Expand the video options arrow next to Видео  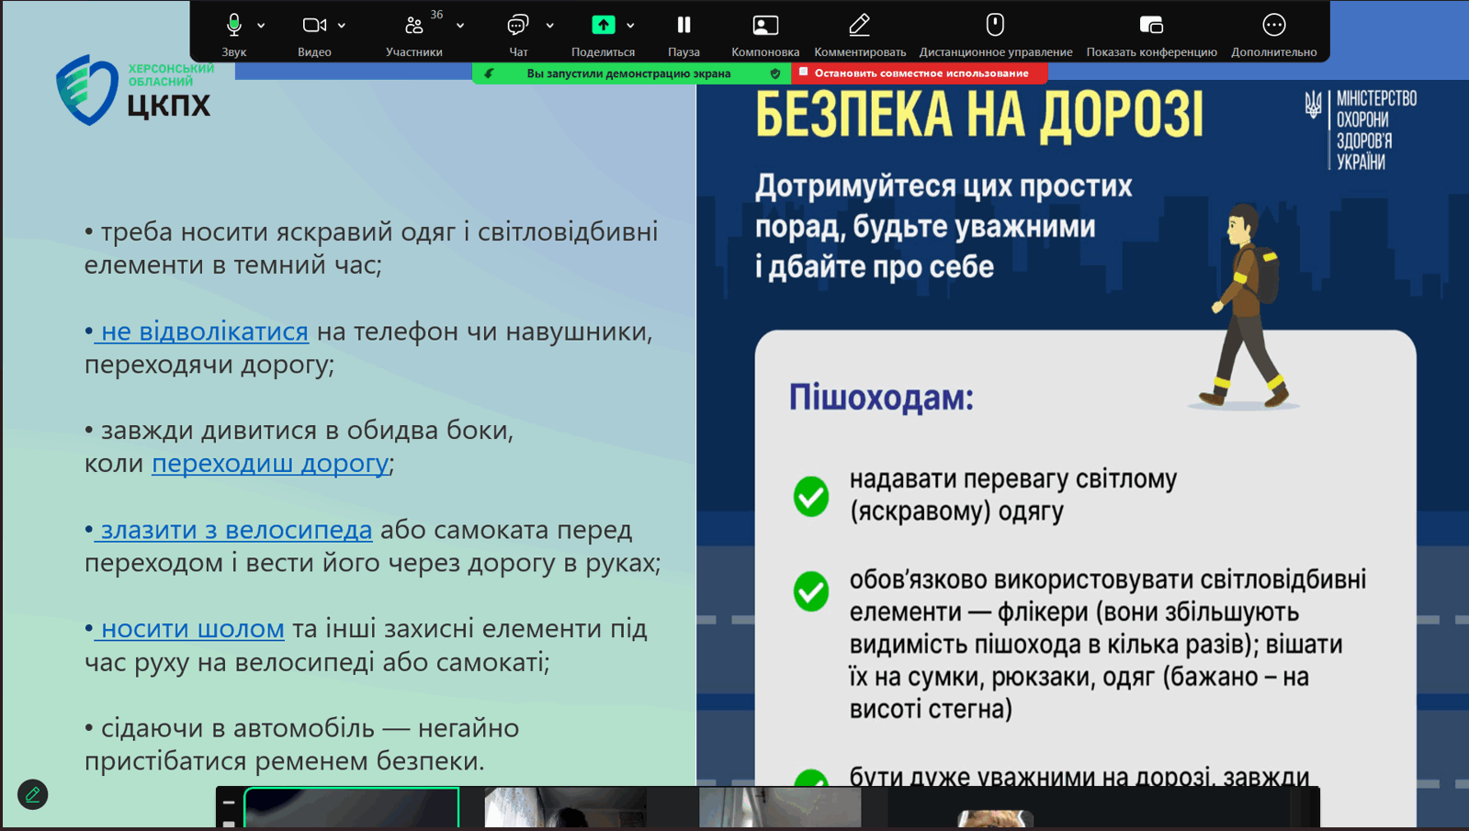coord(342,26)
